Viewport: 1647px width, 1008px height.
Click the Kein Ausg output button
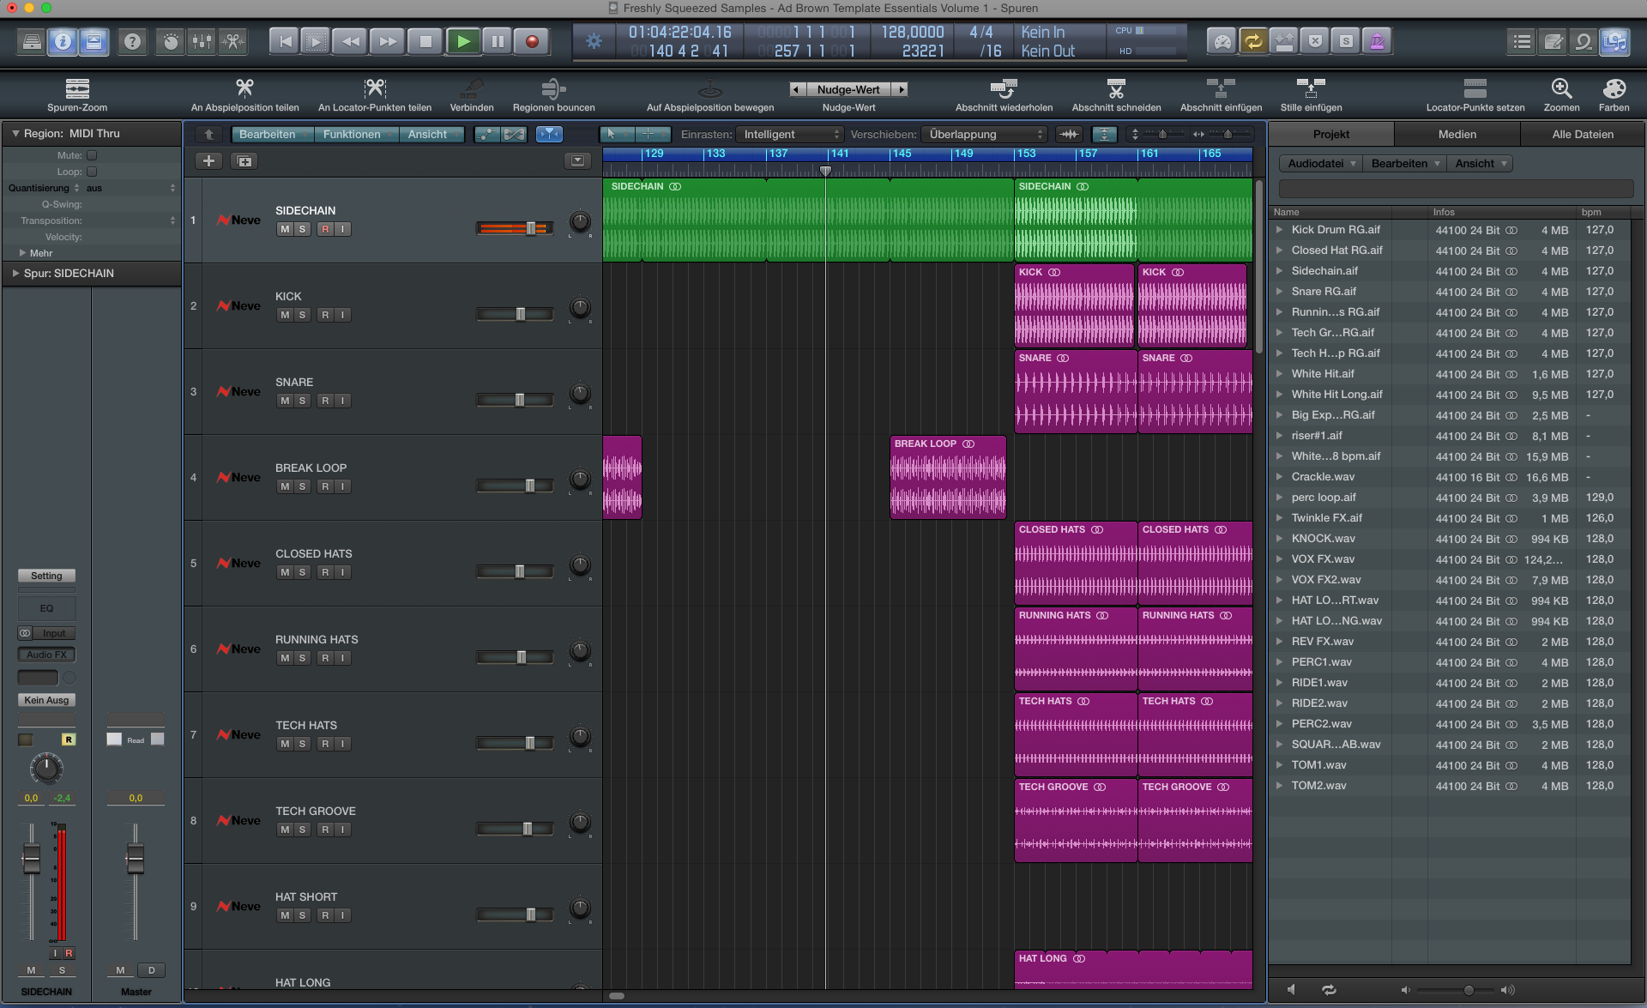click(46, 699)
